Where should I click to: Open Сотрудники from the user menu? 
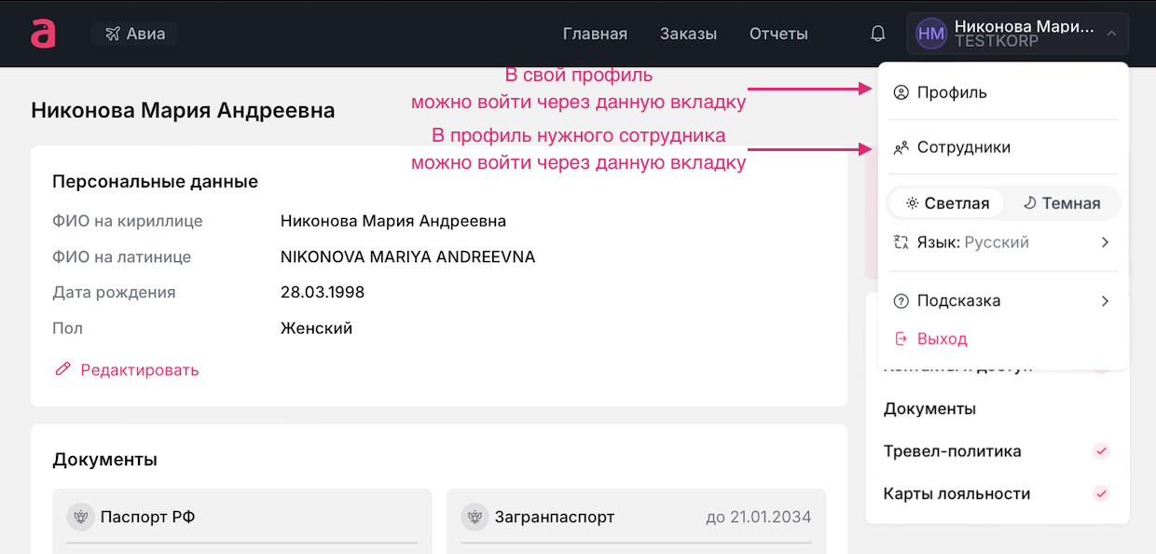pos(1003,147)
